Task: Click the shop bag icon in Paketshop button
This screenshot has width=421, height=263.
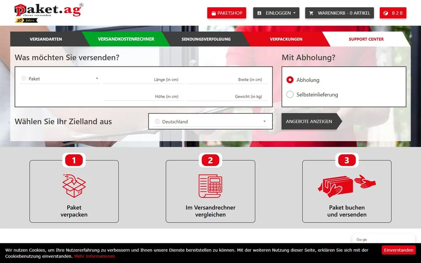Action: pos(214,13)
